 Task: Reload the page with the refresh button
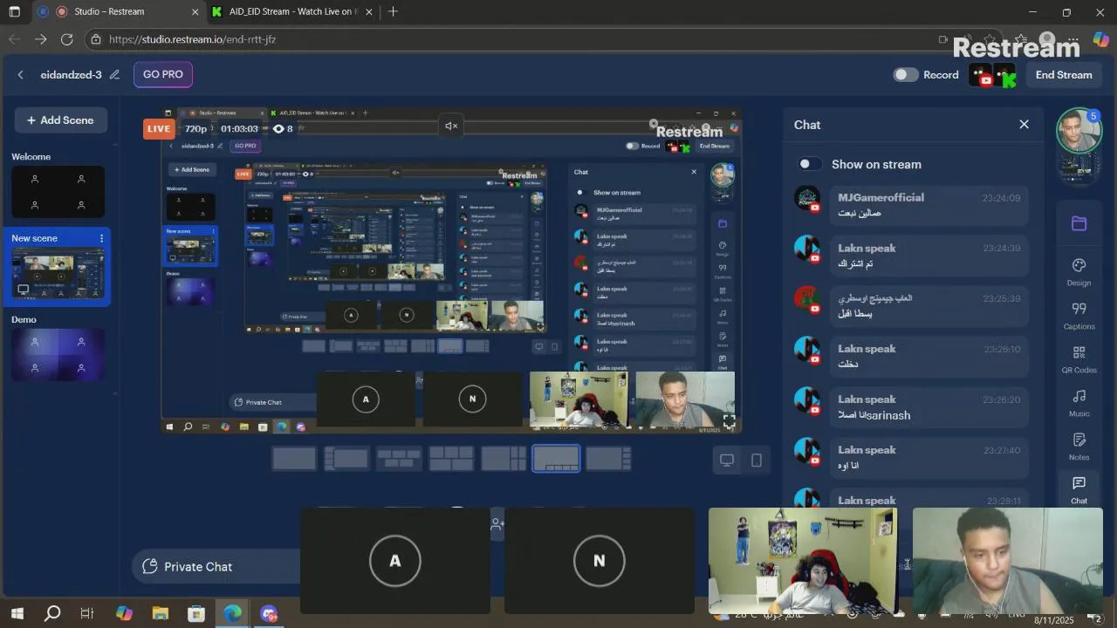pos(66,39)
